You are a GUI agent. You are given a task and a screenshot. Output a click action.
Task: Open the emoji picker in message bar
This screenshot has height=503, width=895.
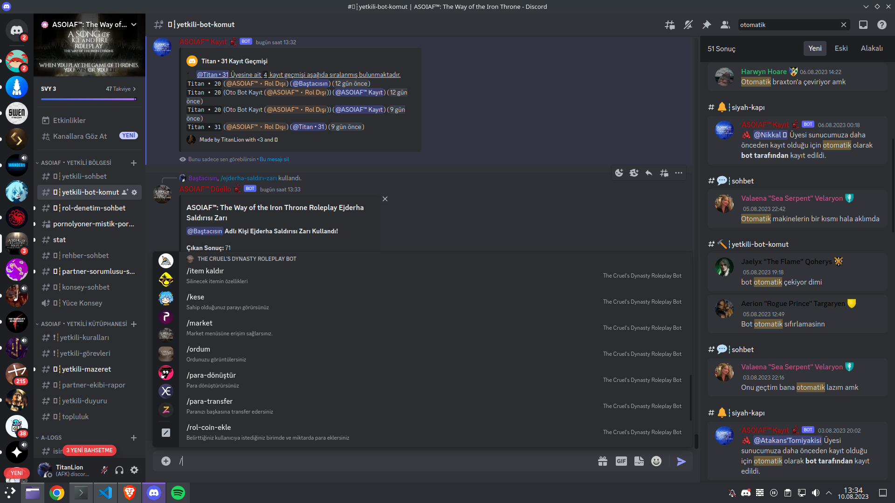click(656, 461)
